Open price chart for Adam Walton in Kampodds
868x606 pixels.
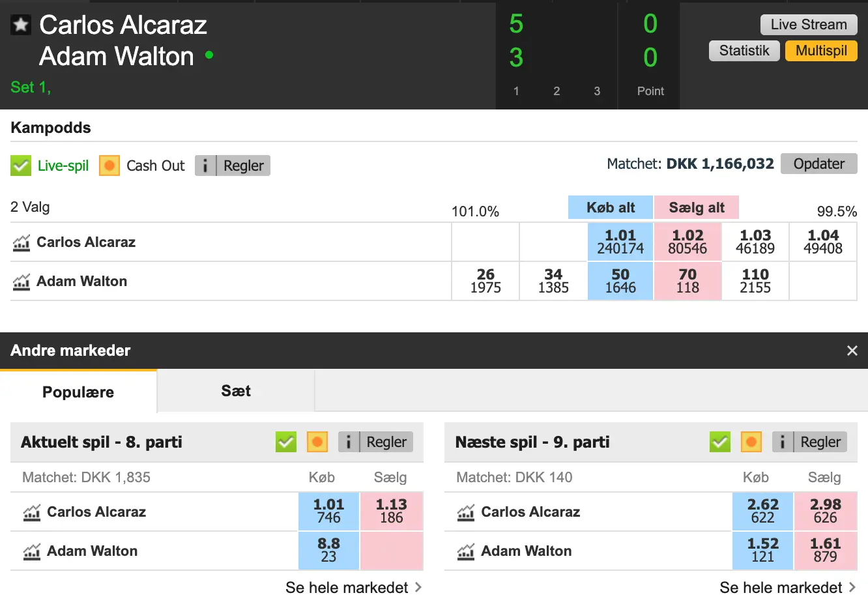click(23, 281)
